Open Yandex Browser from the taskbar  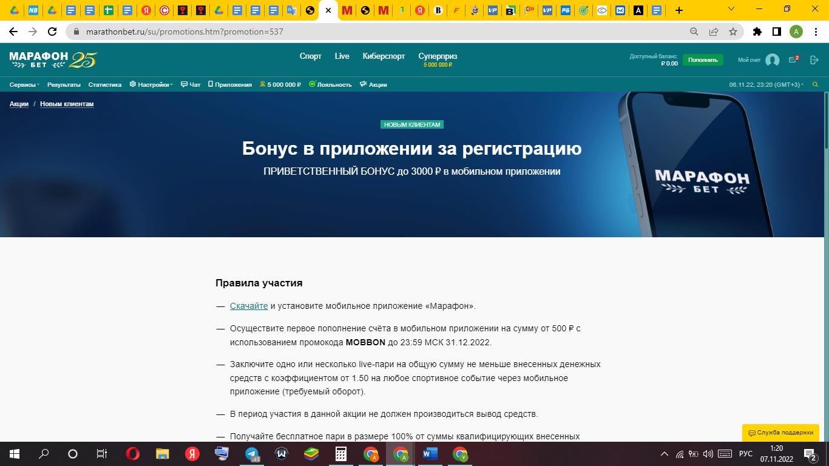click(192, 453)
